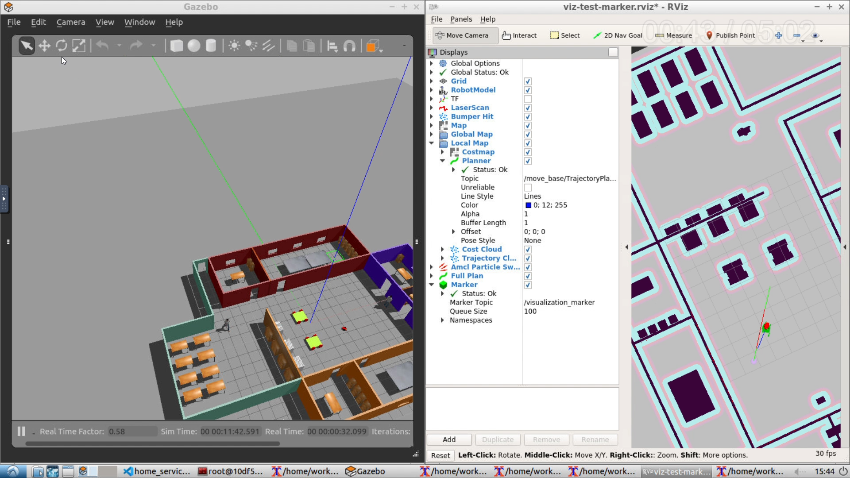Enable the TF display checkbox
This screenshot has height=478, width=850.
coord(528,99)
